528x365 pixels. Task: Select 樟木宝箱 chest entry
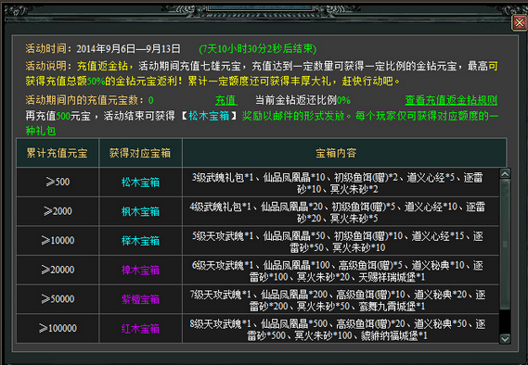coord(140,271)
